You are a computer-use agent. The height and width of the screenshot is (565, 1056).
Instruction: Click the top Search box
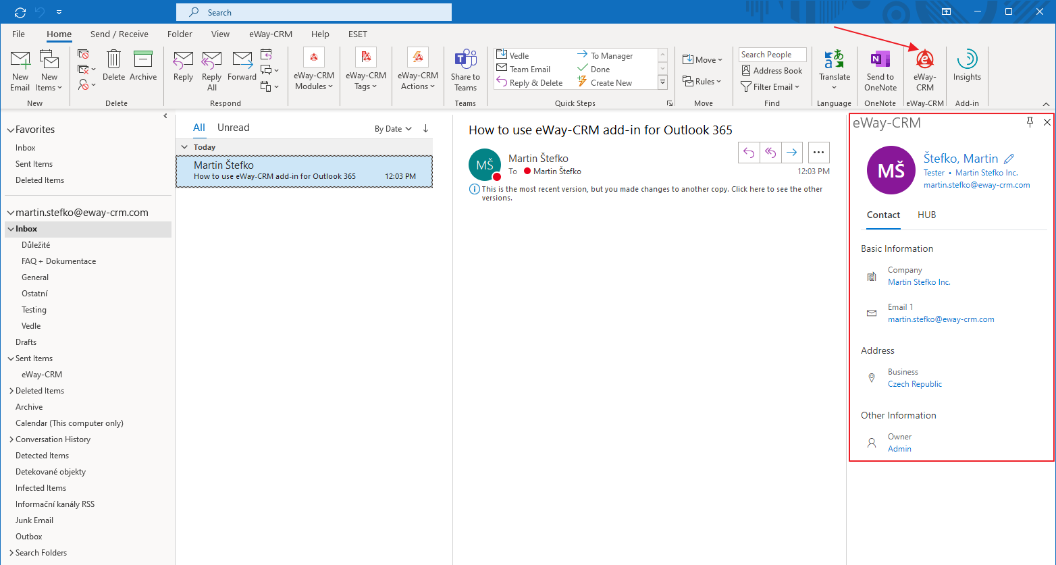[x=314, y=12]
